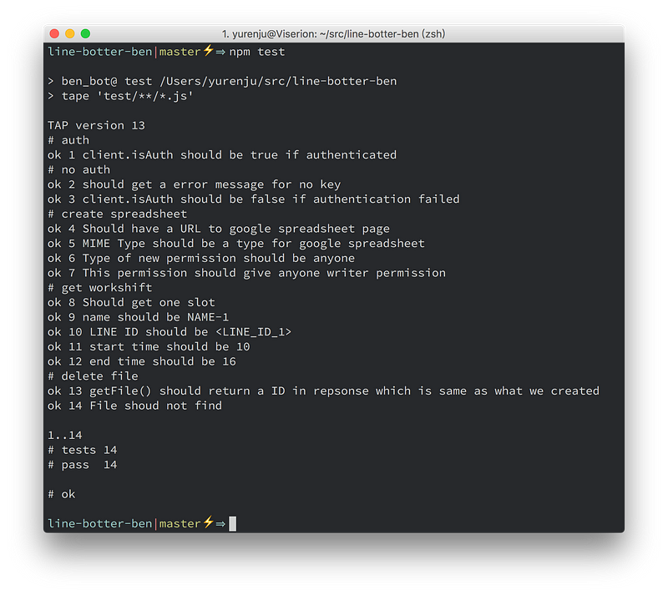Image resolution: width=668 pixels, height=595 pixels.
Task: Click 'master' branch name in bottom prompt
Action: click(180, 524)
